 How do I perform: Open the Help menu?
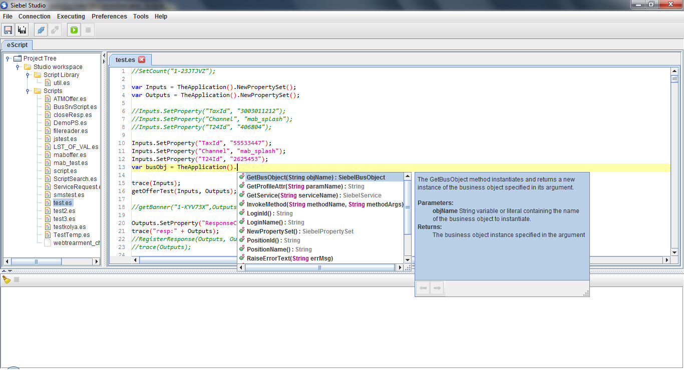click(x=161, y=16)
